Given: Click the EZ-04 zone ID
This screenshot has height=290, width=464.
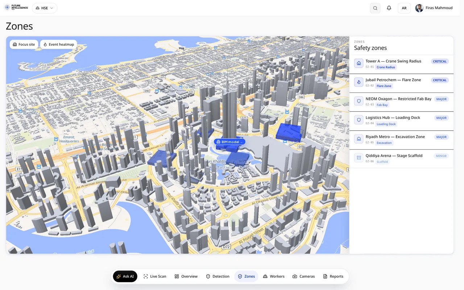Looking at the screenshot, I should click(x=369, y=124).
